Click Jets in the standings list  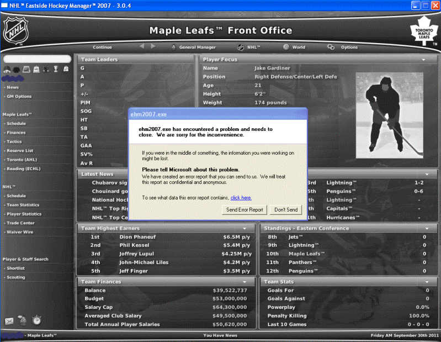coord(296,237)
